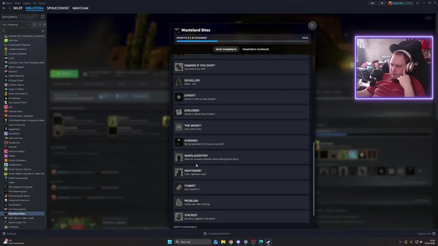Open the SPOŁECZNOŚĆ section
The image size is (438, 246).
(x=58, y=8)
